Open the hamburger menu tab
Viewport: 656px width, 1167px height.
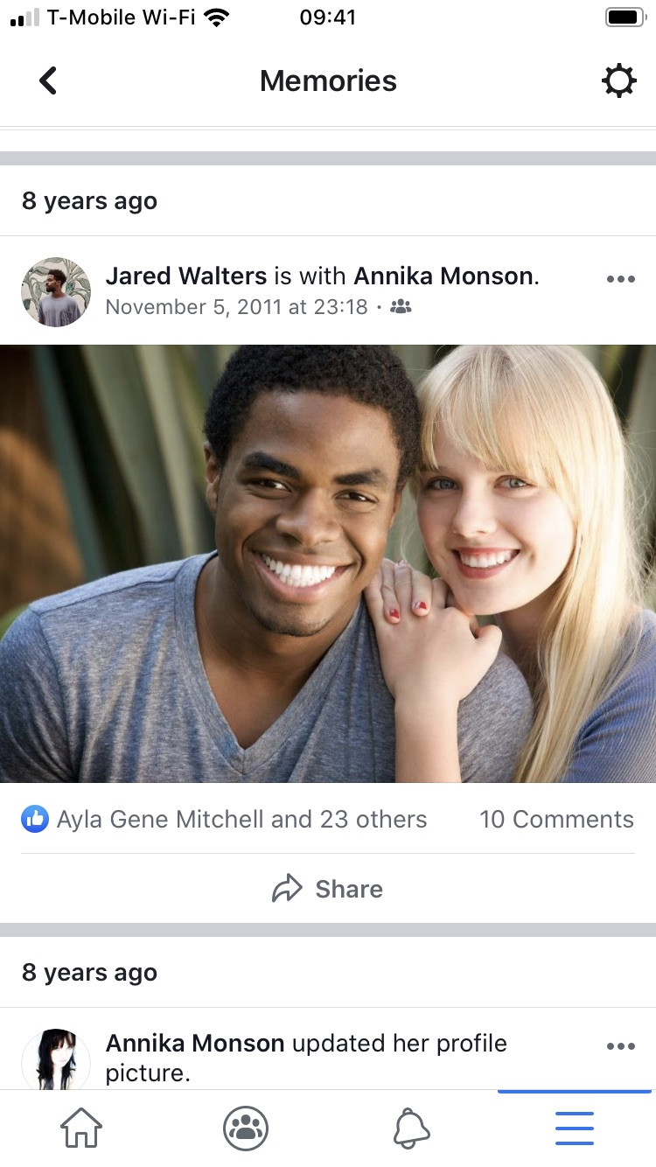pyautogui.click(x=575, y=1128)
